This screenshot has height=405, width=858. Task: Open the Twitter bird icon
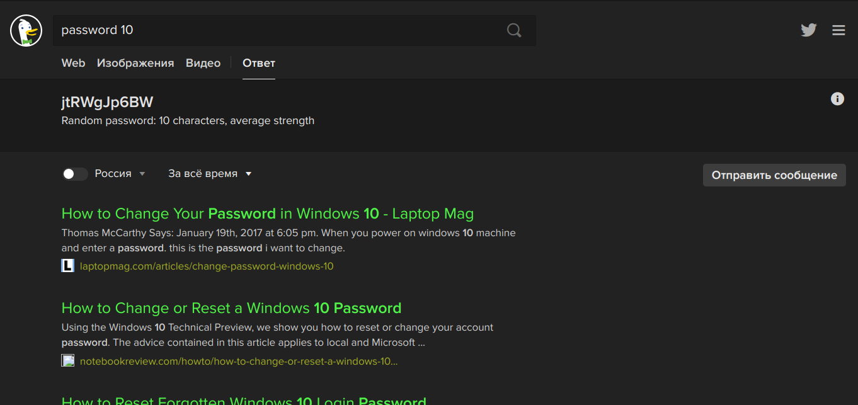[x=809, y=30]
